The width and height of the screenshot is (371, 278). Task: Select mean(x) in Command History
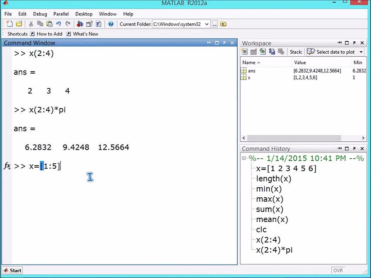pos(272,219)
